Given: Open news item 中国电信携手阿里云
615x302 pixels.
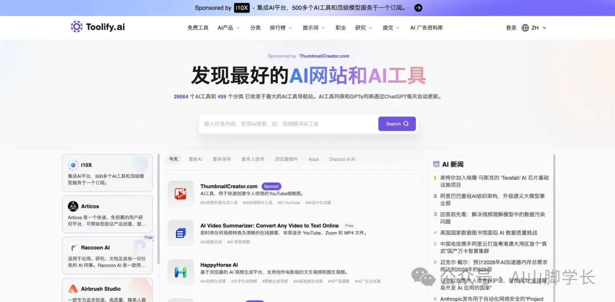Looking at the screenshot, I should (493, 247).
